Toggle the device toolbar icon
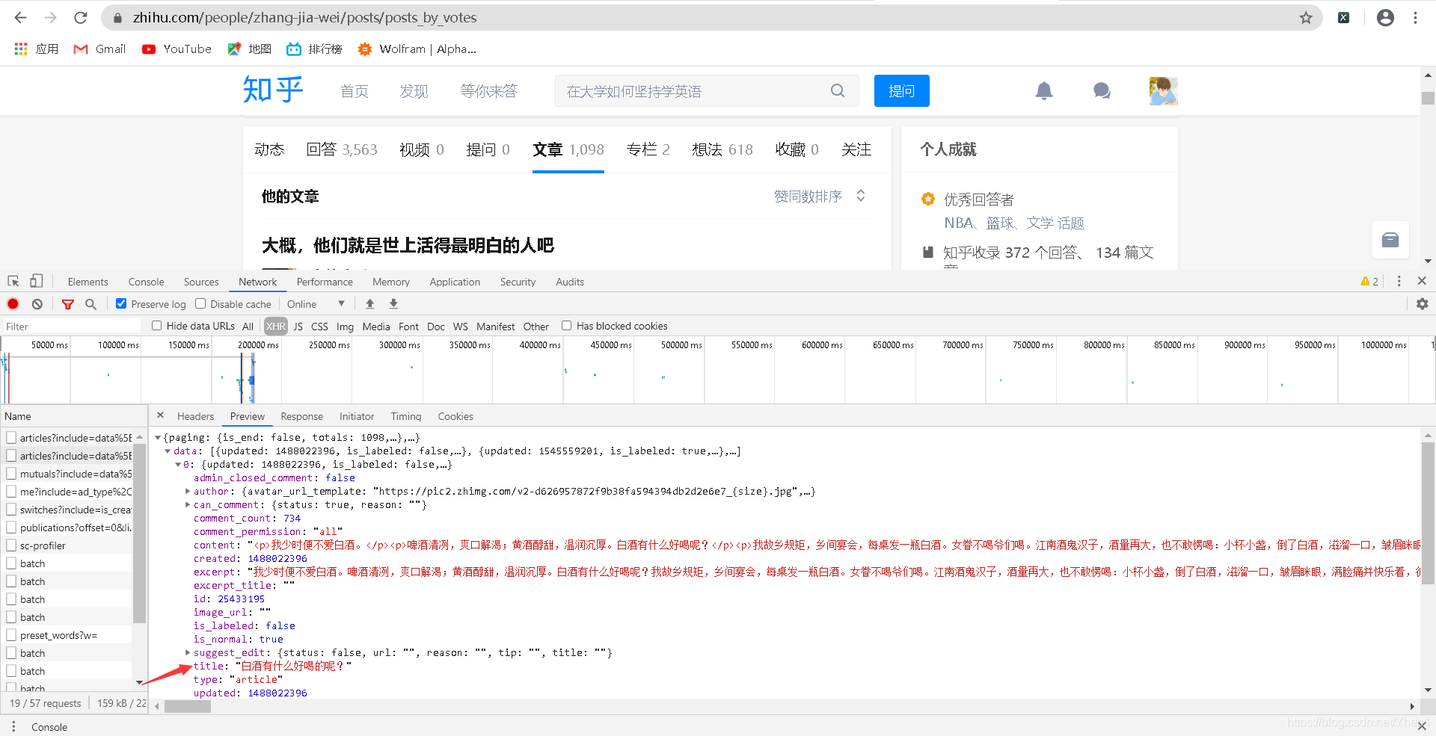 (36, 281)
